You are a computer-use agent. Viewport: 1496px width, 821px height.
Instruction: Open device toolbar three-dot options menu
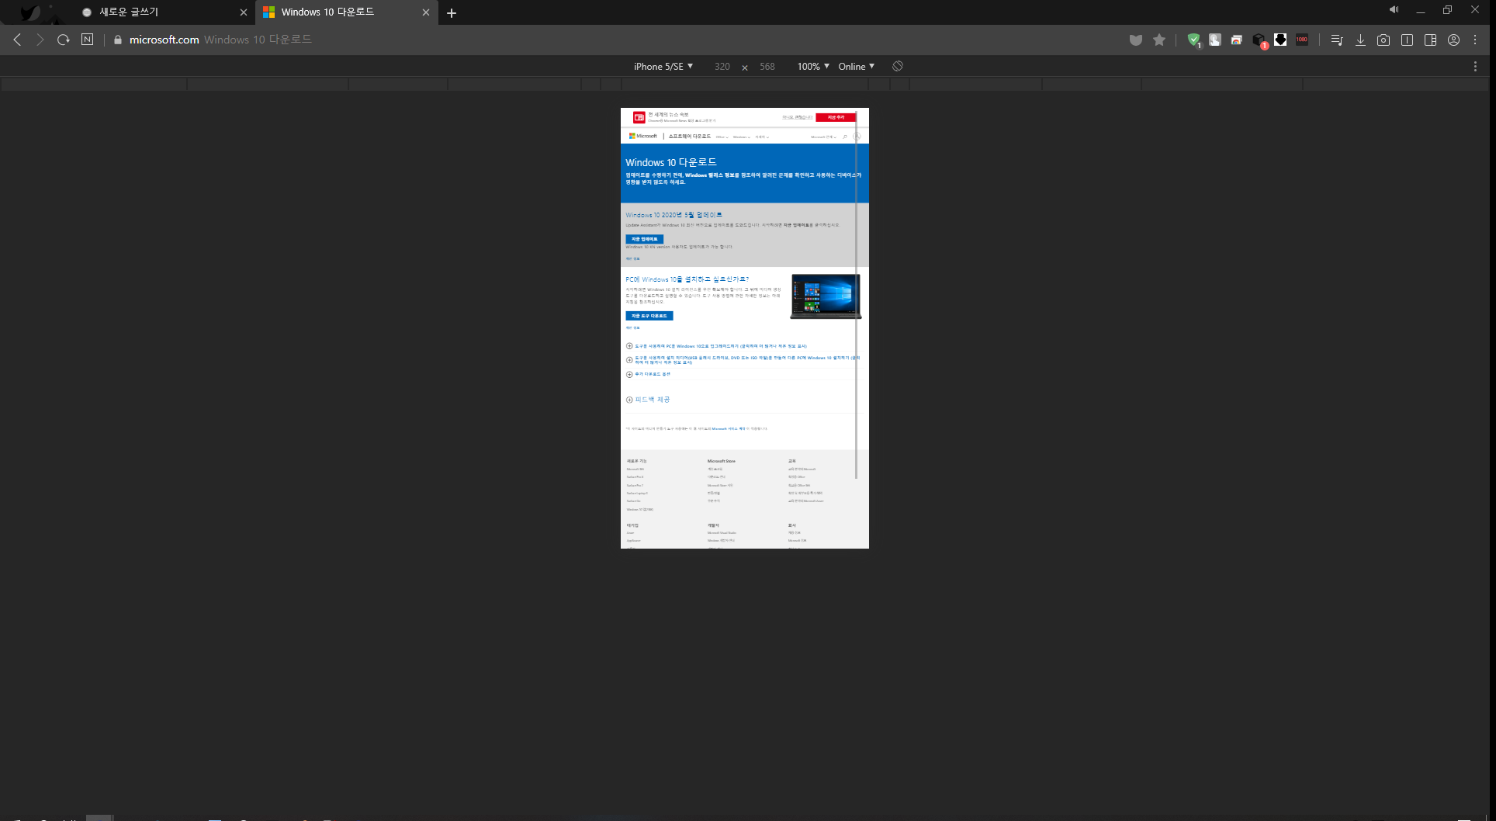point(1475,67)
